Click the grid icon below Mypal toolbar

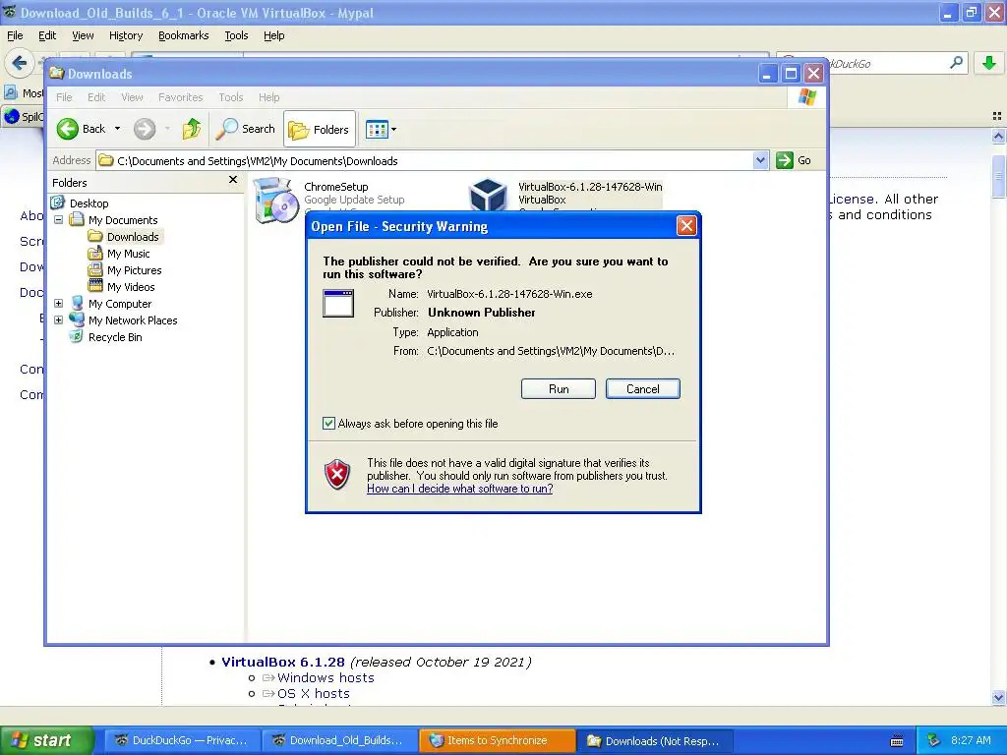coord(997,116)
